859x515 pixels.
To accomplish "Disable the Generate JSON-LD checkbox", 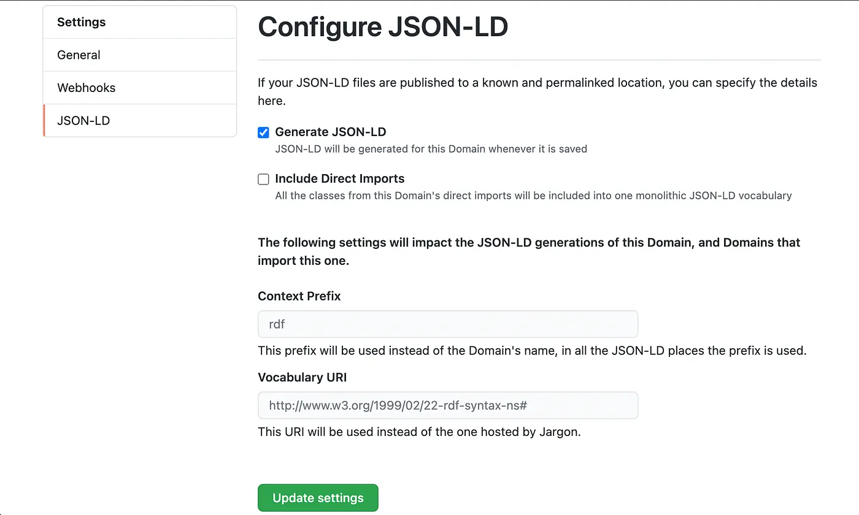I will coord(263,132).
